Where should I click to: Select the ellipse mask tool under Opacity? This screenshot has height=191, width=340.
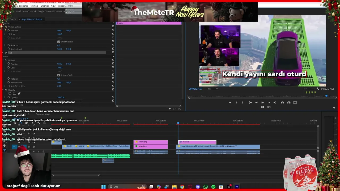click(x=10, y=93)
